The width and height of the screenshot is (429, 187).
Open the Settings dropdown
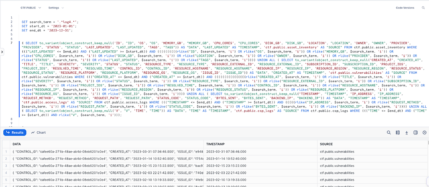[56, 8]
